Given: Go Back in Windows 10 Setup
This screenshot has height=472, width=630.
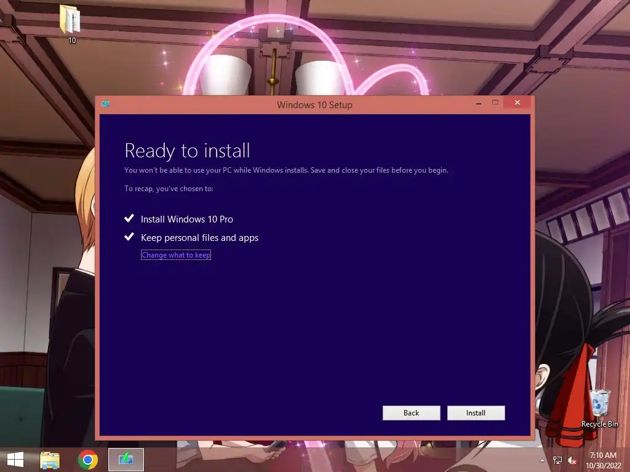Looking at the screenshot, I should (x=411, y=412).
